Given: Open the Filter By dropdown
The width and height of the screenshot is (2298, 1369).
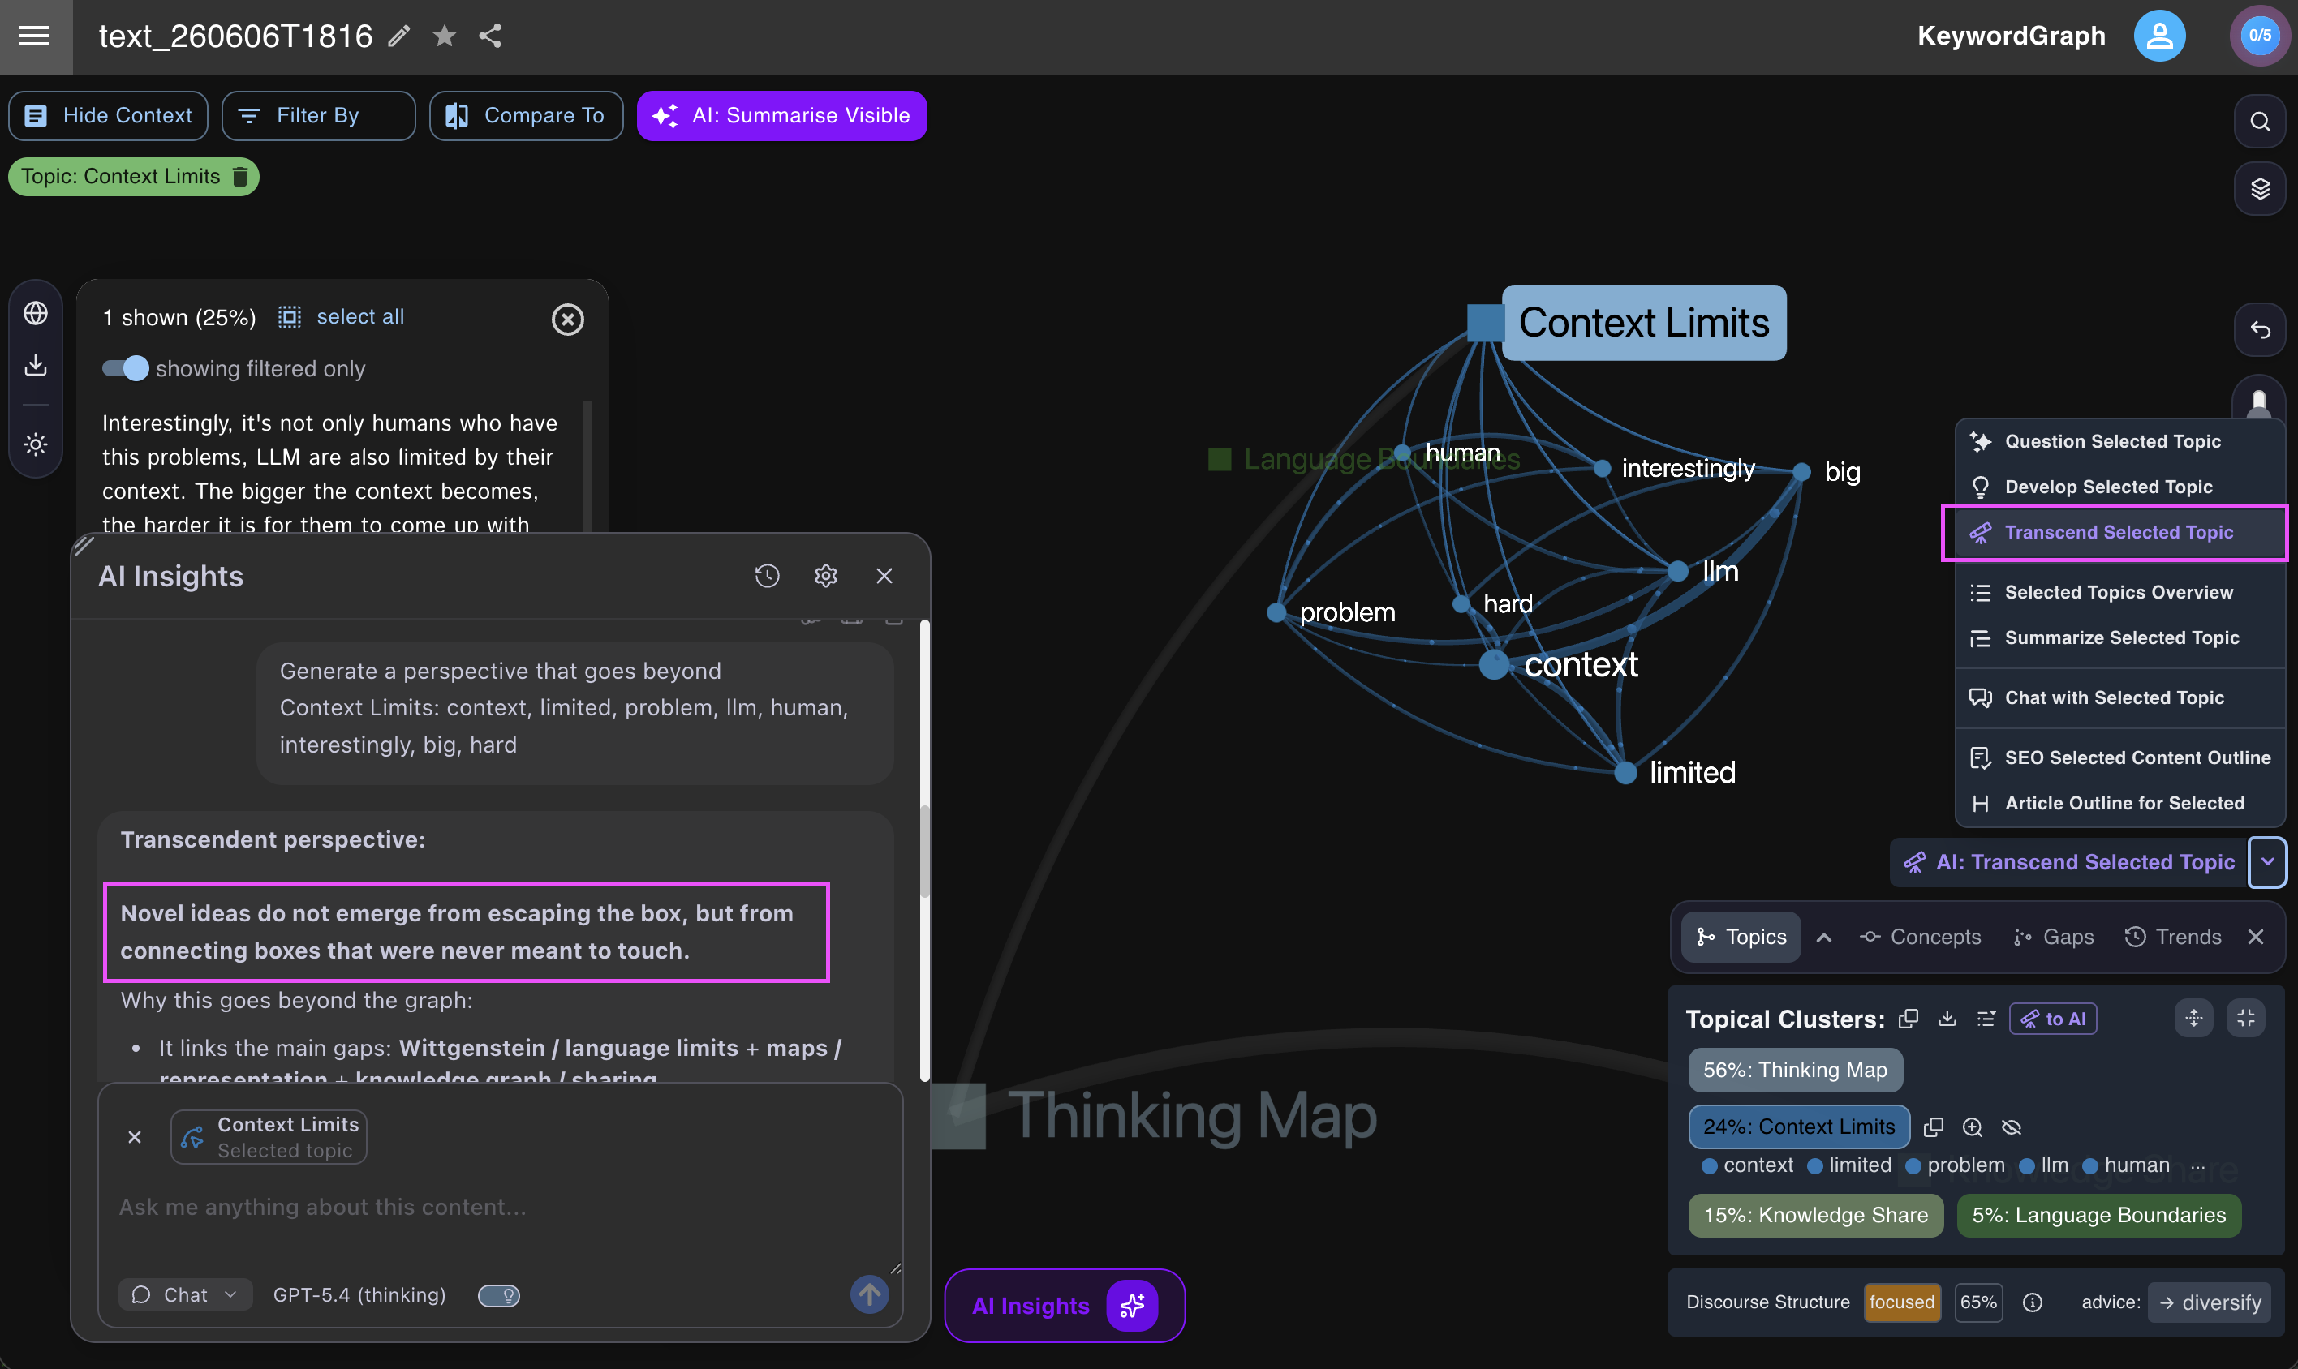Looking at the screenshot, I should click(318, 116).
